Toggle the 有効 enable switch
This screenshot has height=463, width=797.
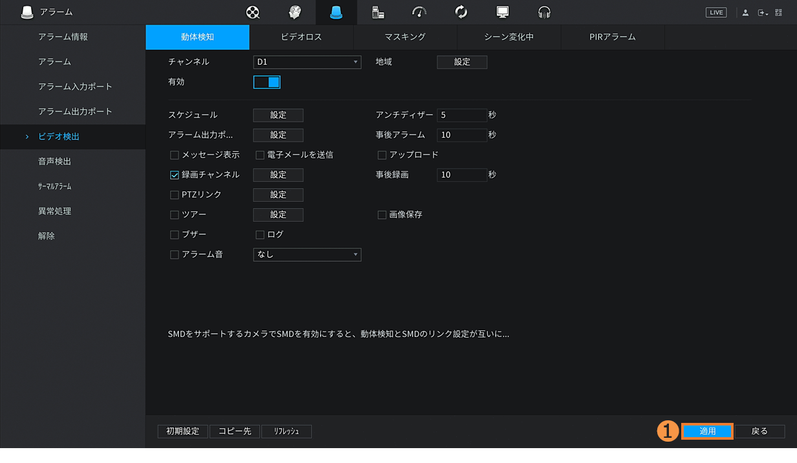tap(267, 82)
